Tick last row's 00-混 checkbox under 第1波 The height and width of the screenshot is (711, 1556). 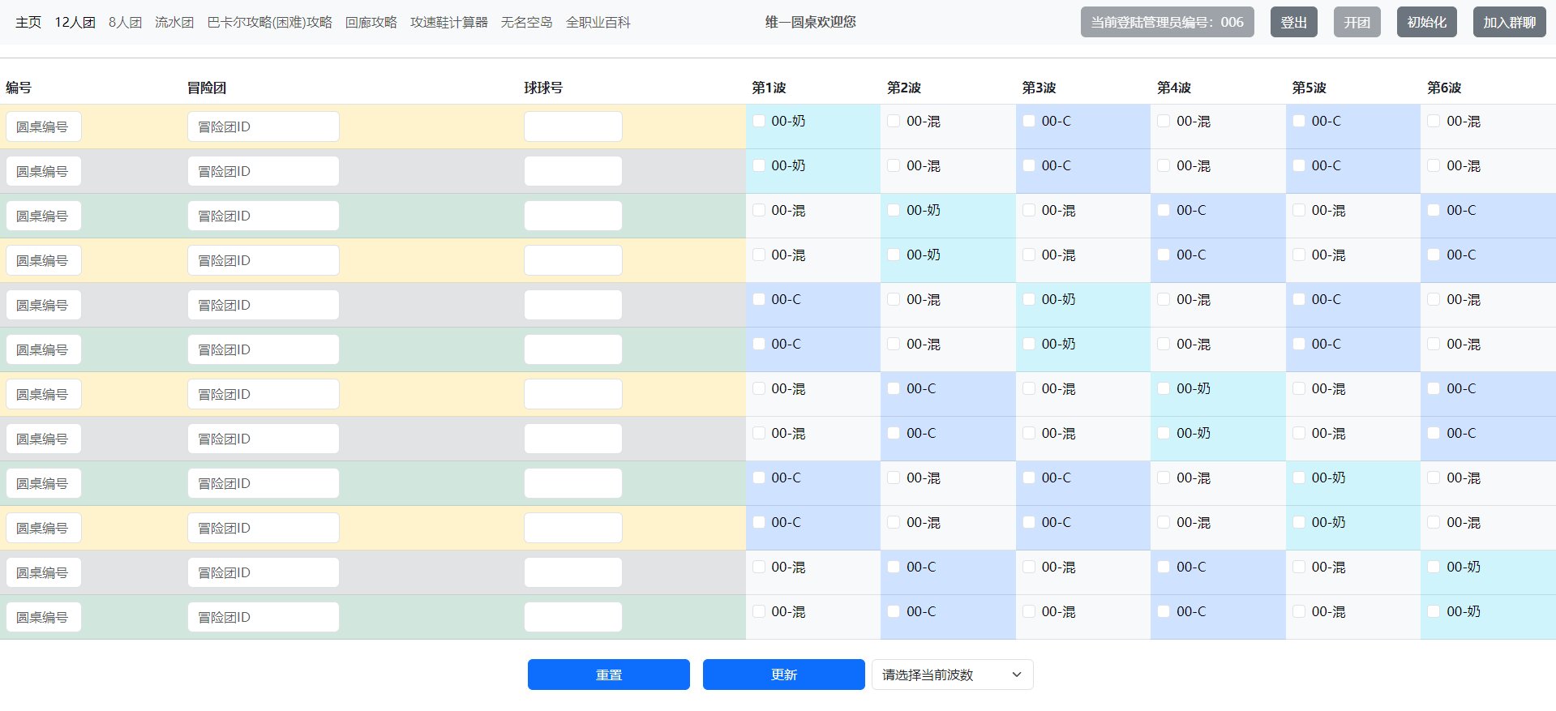click(x=759, y=611)
